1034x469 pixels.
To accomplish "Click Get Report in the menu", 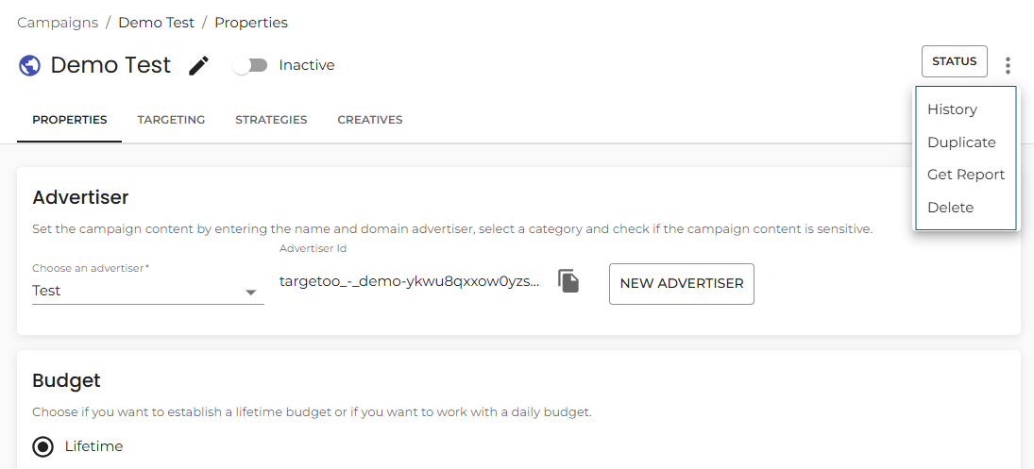I will pos(966,175).
